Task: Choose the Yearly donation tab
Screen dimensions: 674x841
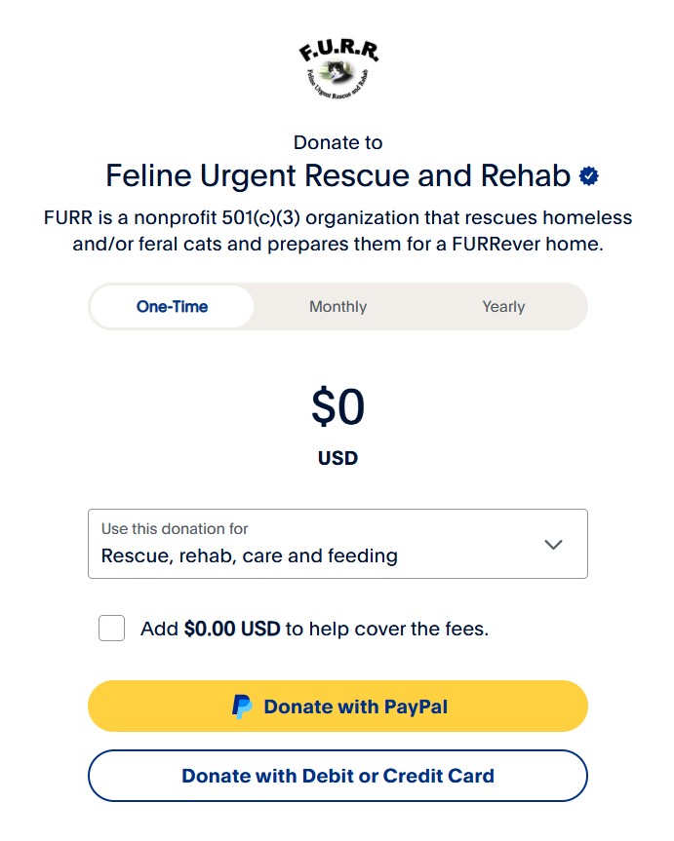Action: pyautogui.click(x=503, y=307)
